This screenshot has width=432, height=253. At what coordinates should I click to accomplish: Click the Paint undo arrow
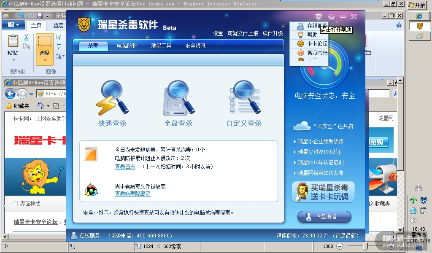[x=21, y=16]
